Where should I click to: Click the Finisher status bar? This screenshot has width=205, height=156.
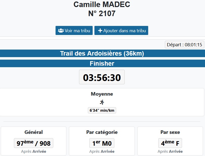click(x=102, y=64)
